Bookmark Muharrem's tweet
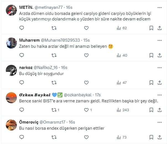Image resolution: width=167 pixels, height=144 pixels. [x=151, y=55]
